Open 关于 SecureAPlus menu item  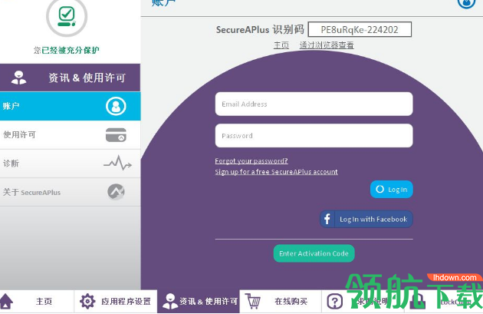pyautogui.click(x=70, y=192)
